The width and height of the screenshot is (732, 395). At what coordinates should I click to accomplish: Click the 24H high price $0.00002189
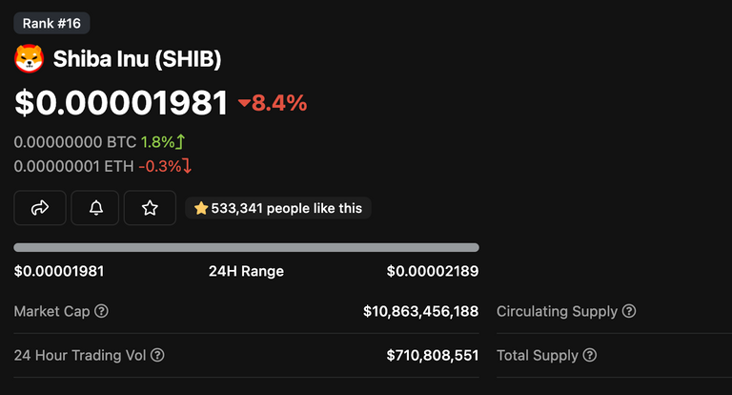(x=433, y=271)
